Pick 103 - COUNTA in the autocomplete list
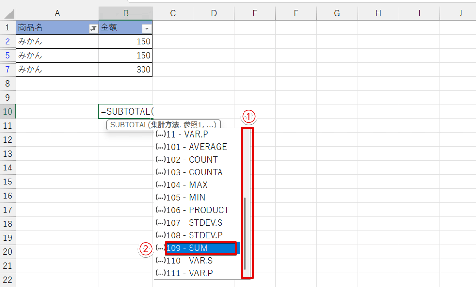 197,172
